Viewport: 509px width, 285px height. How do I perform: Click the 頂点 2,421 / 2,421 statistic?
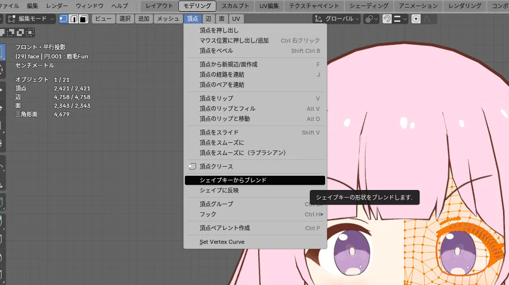(x=53, y=88)
